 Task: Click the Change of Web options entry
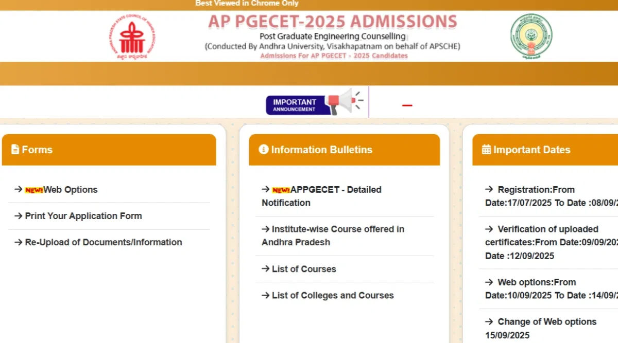click(541, 328)
